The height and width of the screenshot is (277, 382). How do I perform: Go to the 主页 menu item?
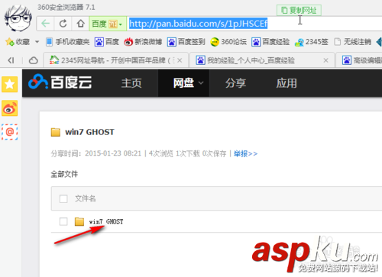point(131,83)
